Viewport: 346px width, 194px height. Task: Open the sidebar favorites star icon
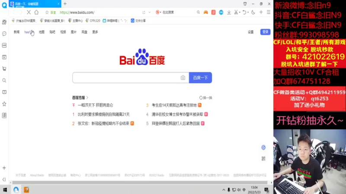pyautogui.click(x=4, y=104)
